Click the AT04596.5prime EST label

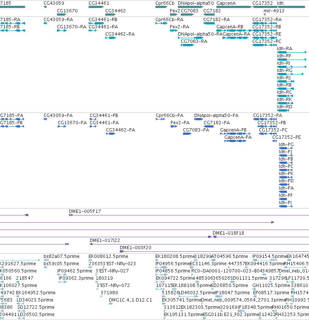[229, 256]
